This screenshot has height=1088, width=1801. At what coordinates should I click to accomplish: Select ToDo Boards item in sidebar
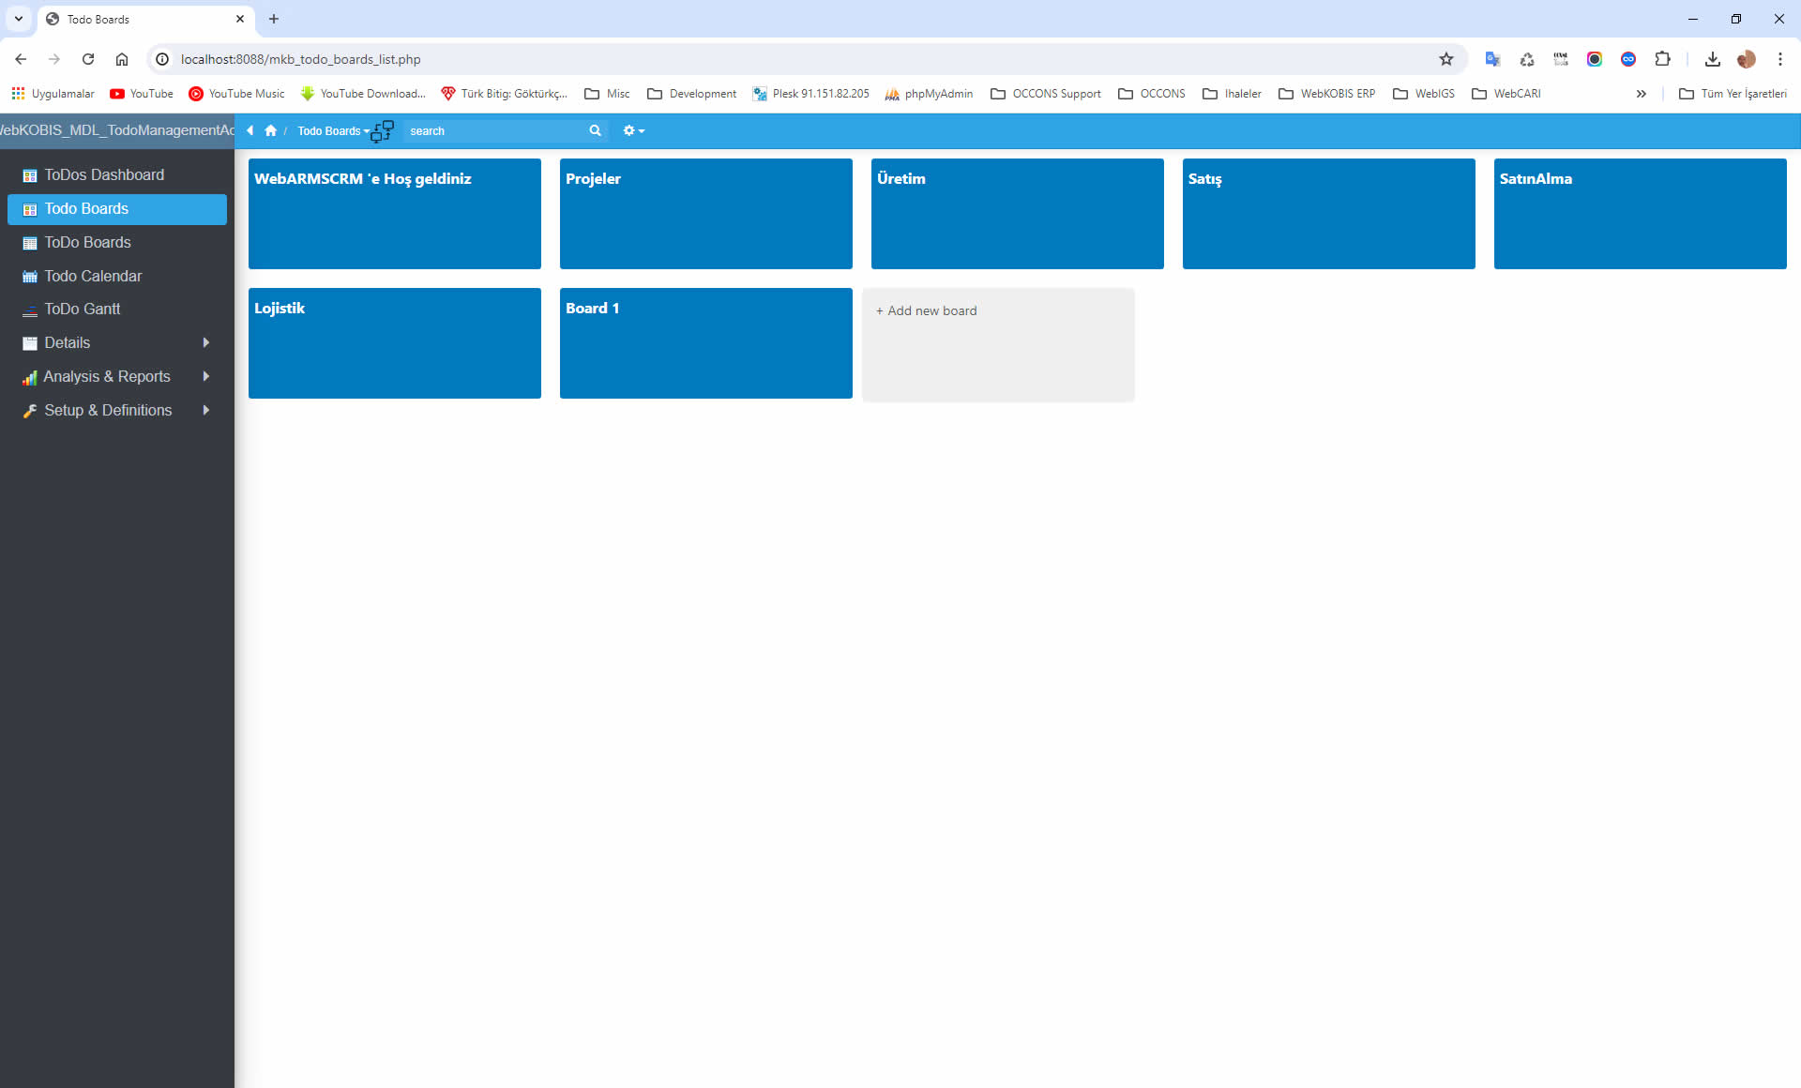[117, 243]
